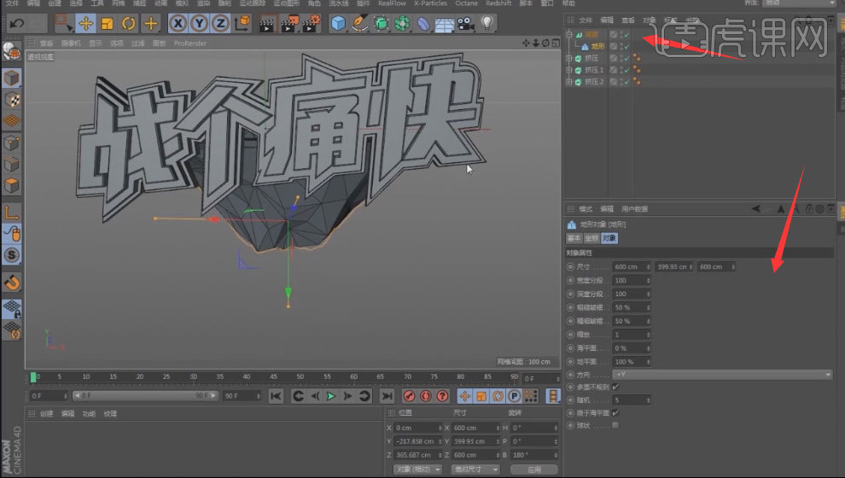
Task: Click the material tag on 挤压 row
Action: [x=637, y=58]
